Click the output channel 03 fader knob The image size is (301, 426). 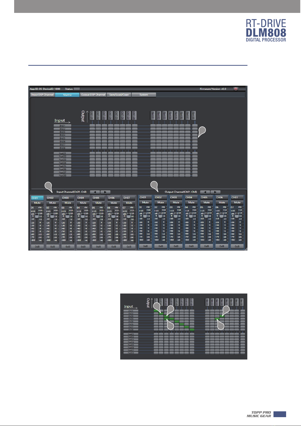click(175, 215)
